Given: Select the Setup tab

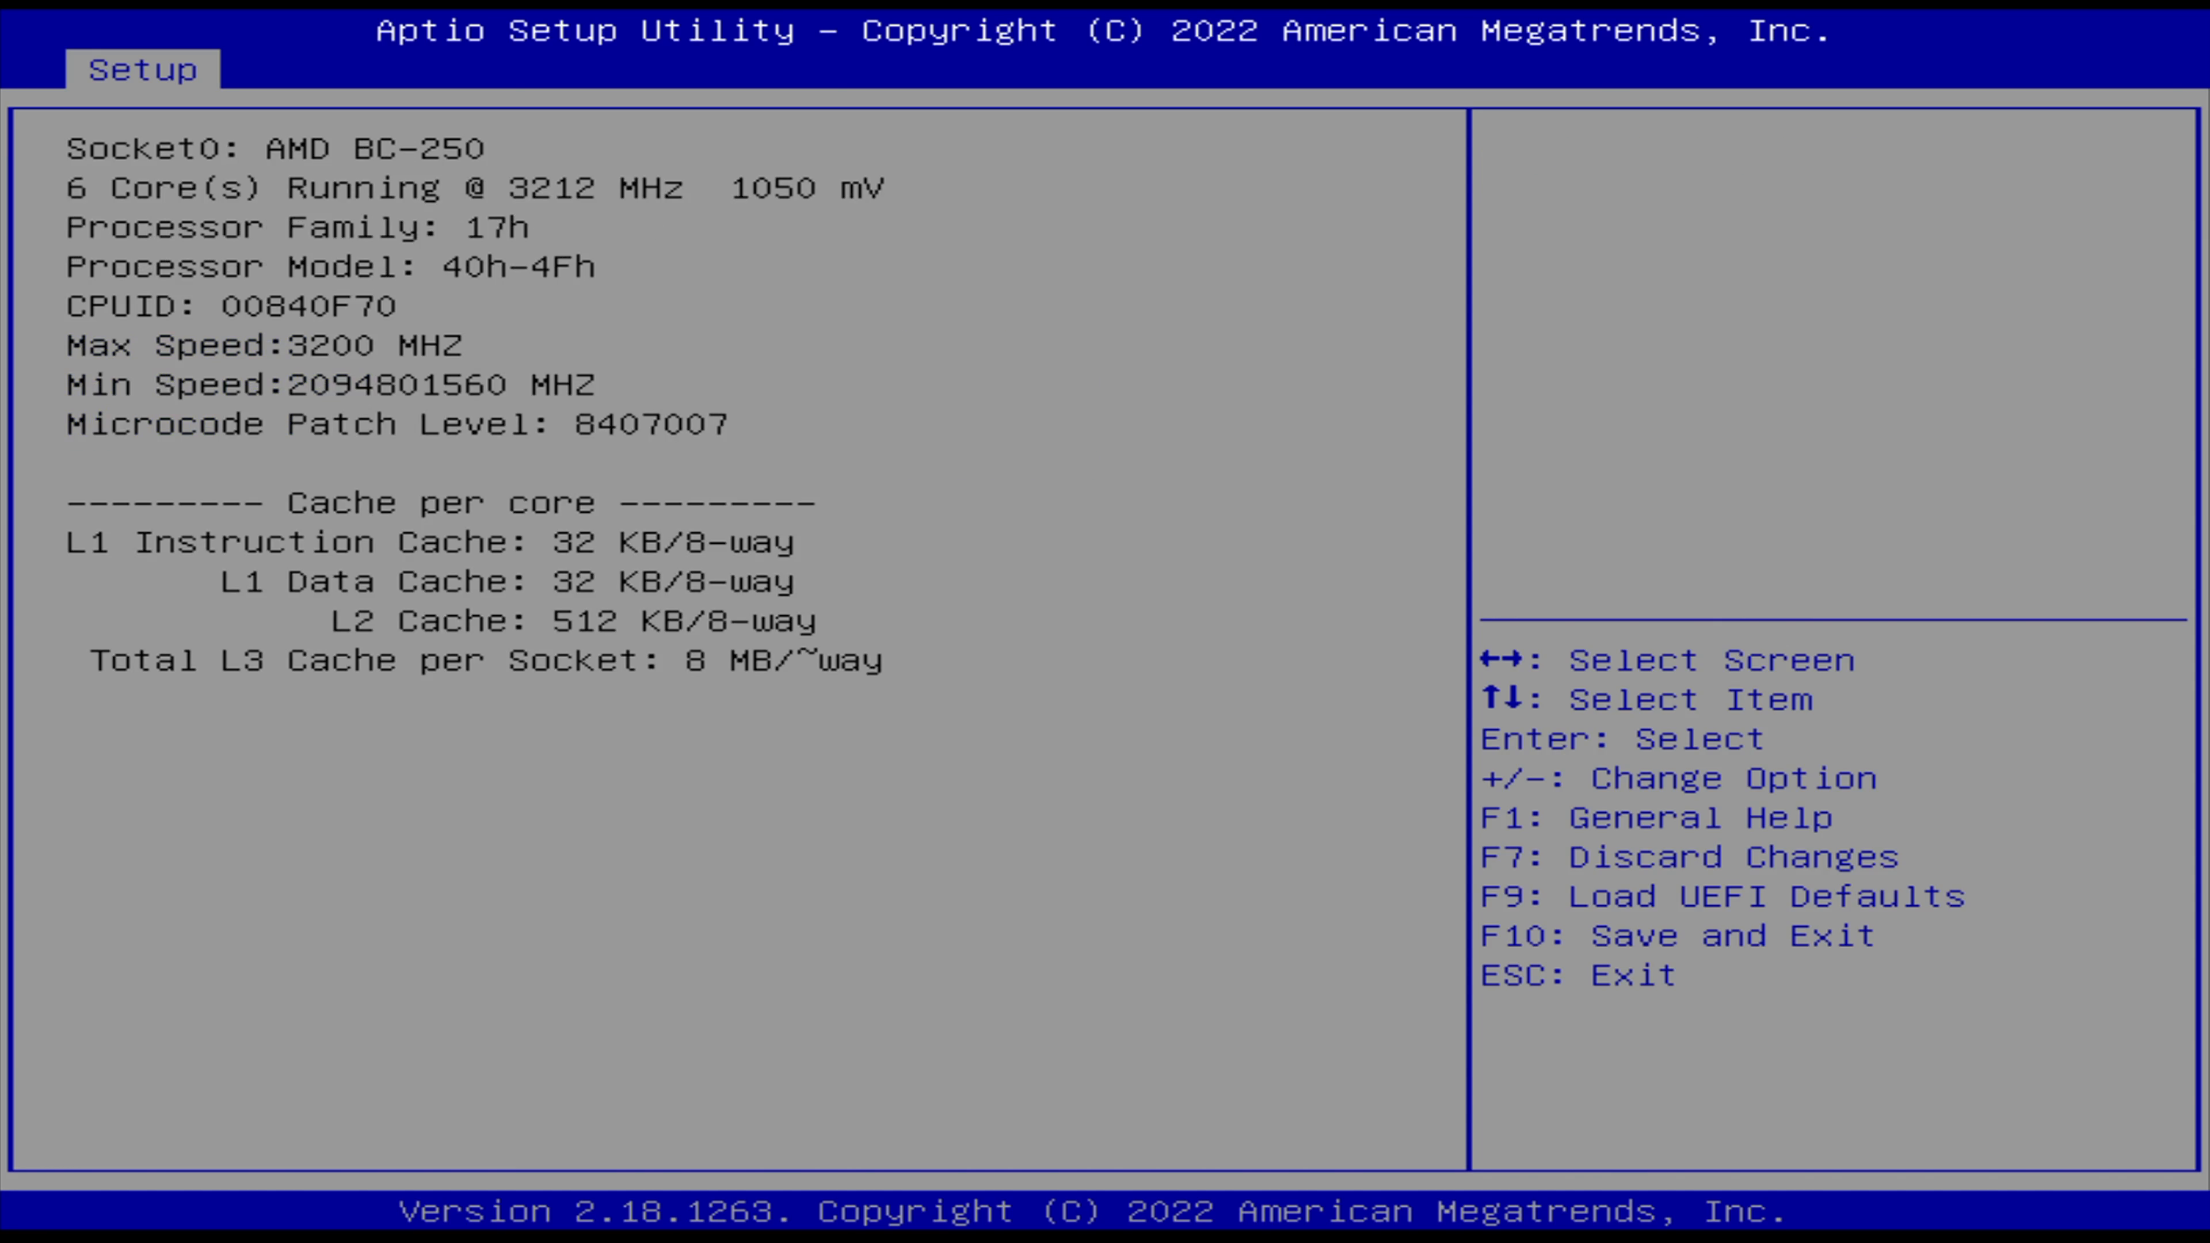Looking at the screenshot, I should click(x=142, y=70).
